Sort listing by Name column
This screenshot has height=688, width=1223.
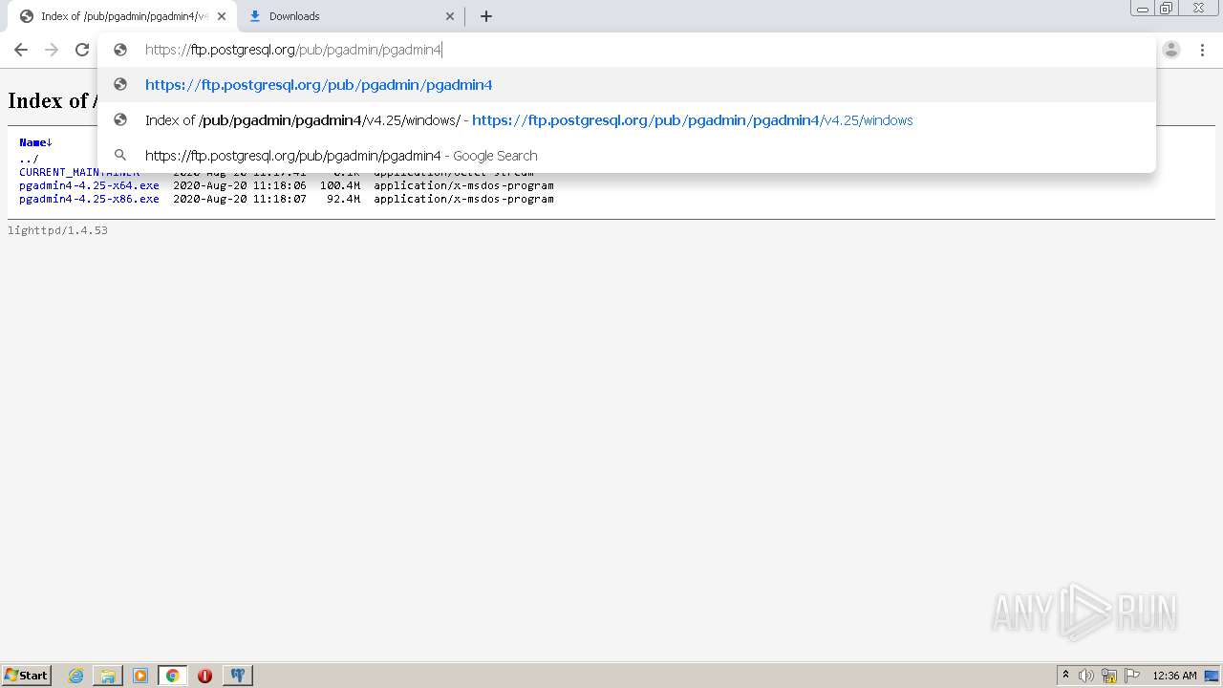coord(35,142)
